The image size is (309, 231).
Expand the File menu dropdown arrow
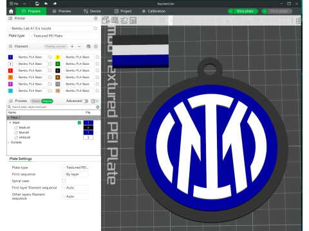24,4
